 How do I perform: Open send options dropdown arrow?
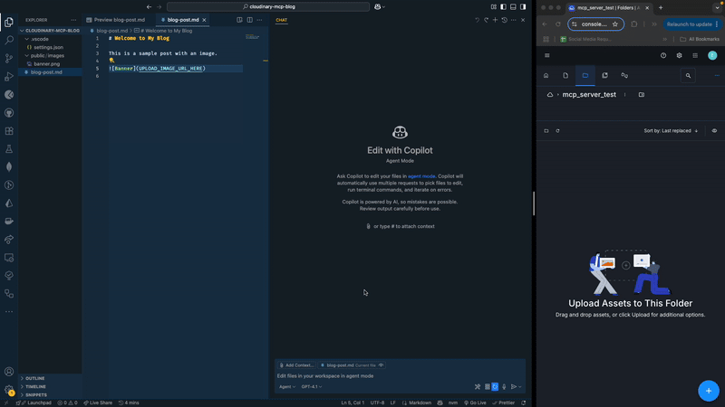(x=520, y=387)
